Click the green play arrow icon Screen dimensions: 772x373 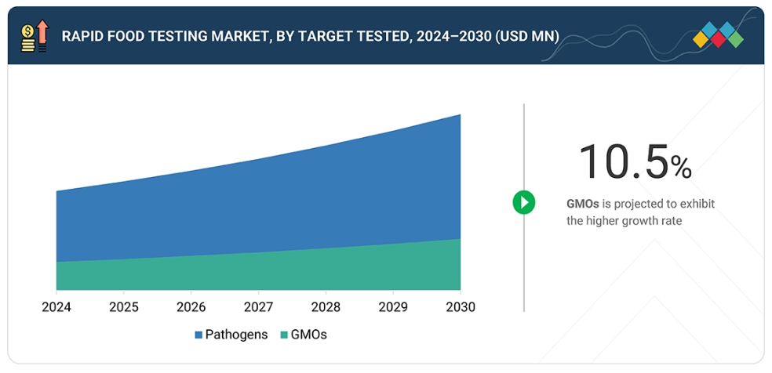pos(524,202)
